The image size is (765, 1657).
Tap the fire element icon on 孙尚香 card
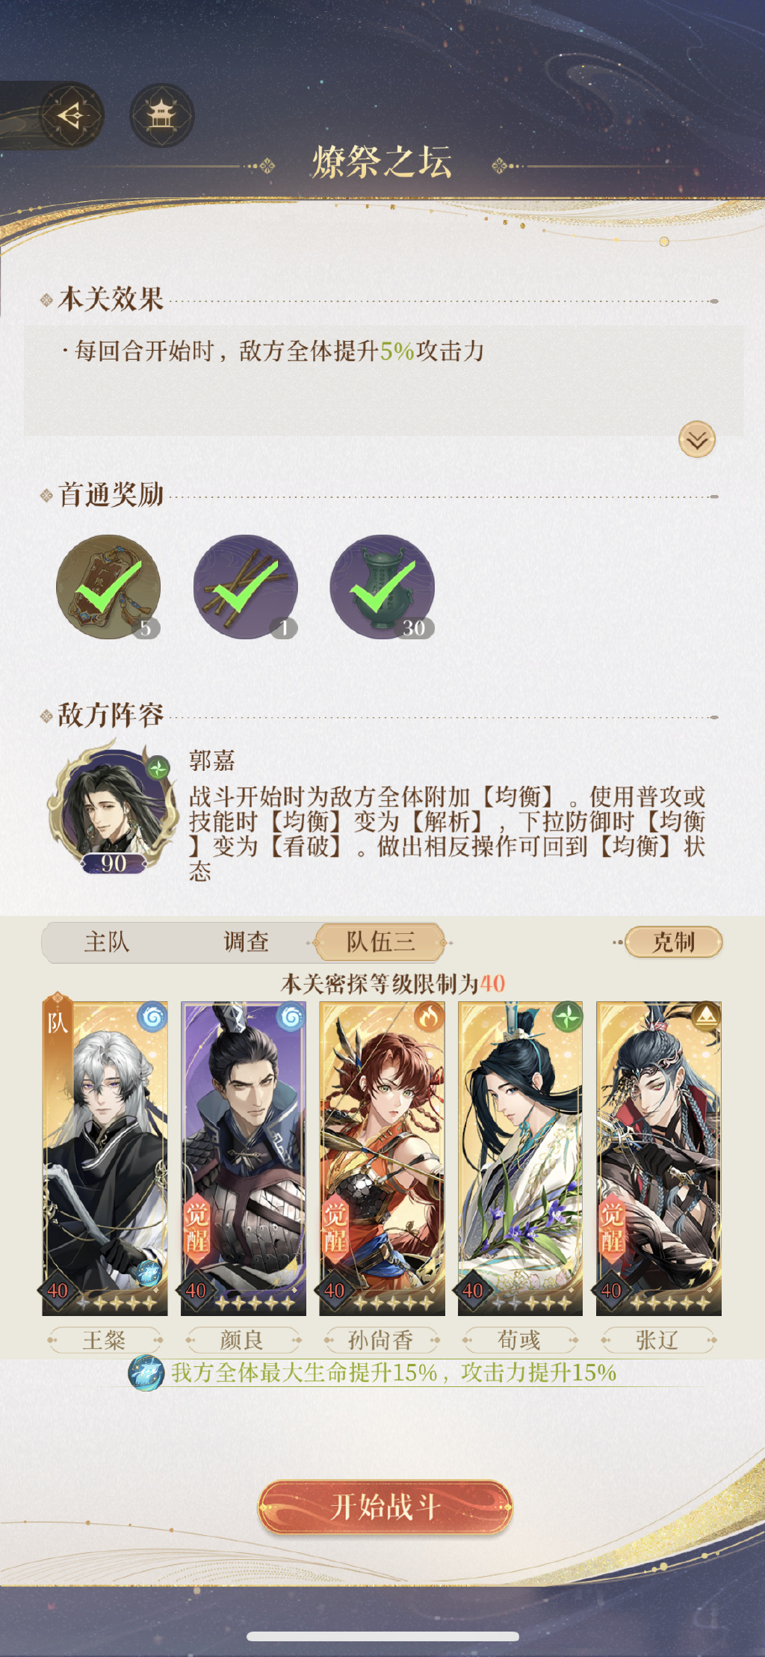pos(429,1017)
